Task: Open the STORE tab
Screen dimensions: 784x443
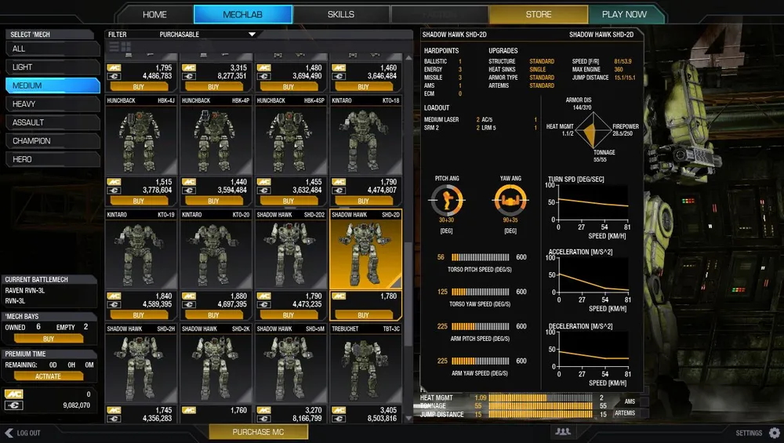Action: click(539, 14)
